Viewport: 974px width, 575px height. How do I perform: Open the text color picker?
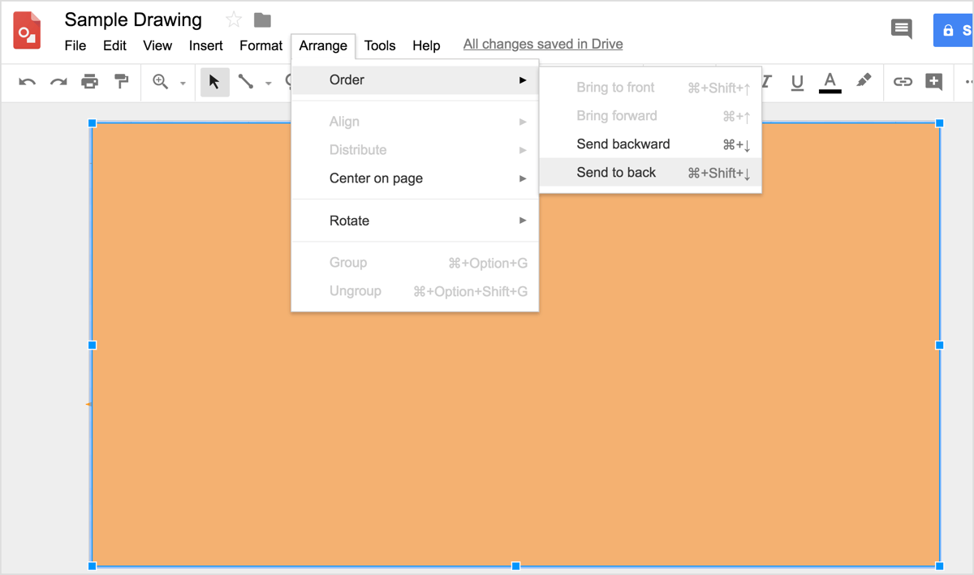(x=830, y=82)
